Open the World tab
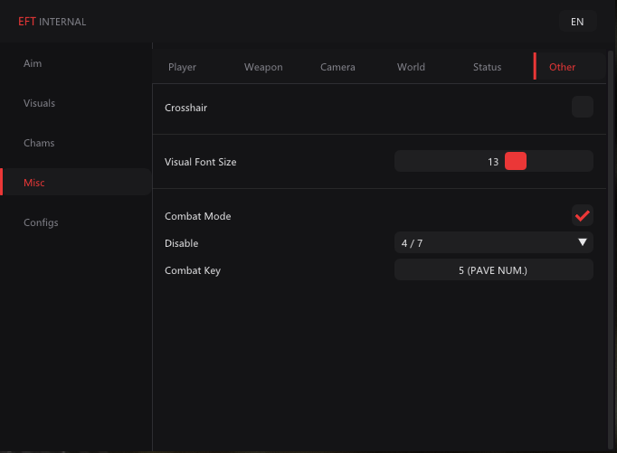The height and width of the screenshot is (453, 617). point(411,67)
